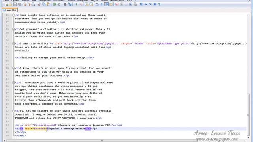
Task: Click the horizontal scrollbar left arrow
Action: [4, 141]
